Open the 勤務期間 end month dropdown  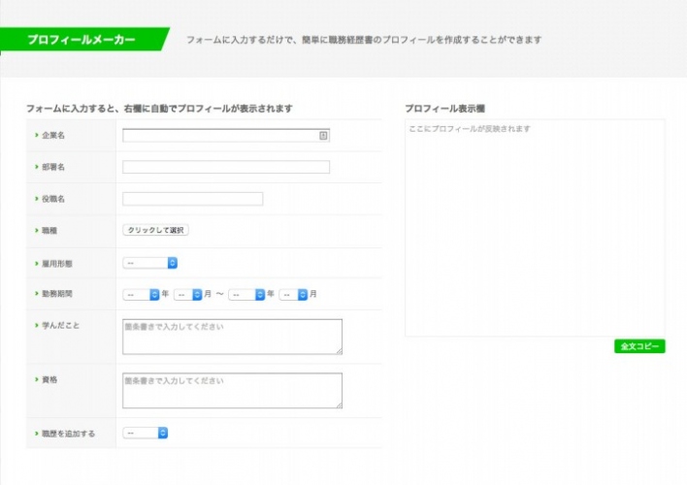pos(293,295)
